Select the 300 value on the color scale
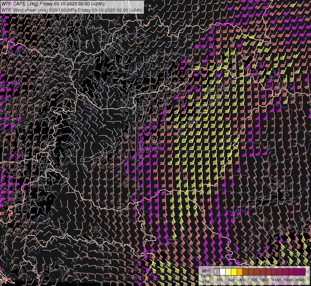 click(x=231, y=280)
